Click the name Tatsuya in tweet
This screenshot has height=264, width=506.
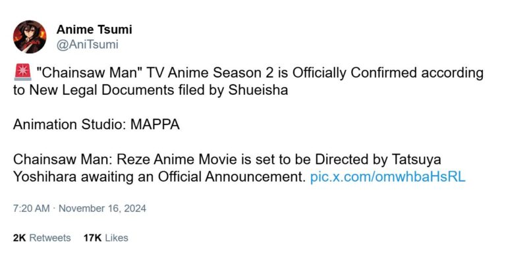pyautogui.click(x=416, y=159)
